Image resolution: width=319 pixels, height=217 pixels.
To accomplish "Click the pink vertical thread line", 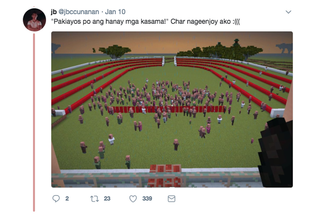I will click(34, 123).
